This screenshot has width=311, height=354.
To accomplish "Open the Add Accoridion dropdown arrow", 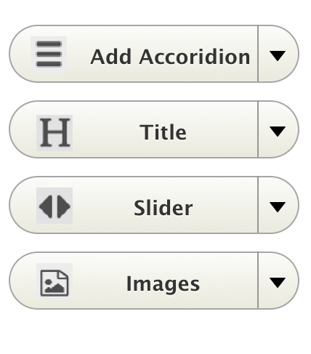I will (x=278, y=55).
